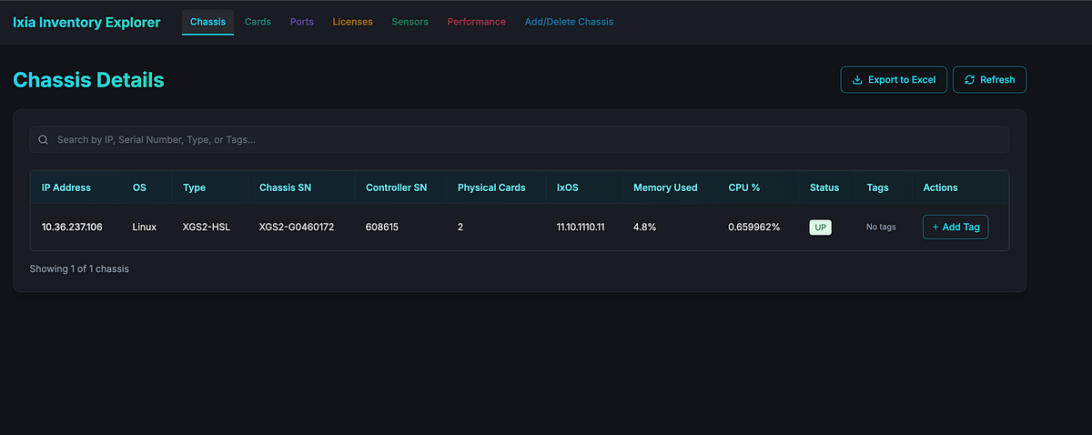Select the 10.36.237.106 chassis row
Screen dimensions: 1092x435
[x=520, y=227]
